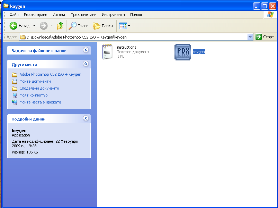
Task: Click Adobe Photoshop CS2 folder icon in sidebar
Action: pyautogui.click(x=15, y=75)
